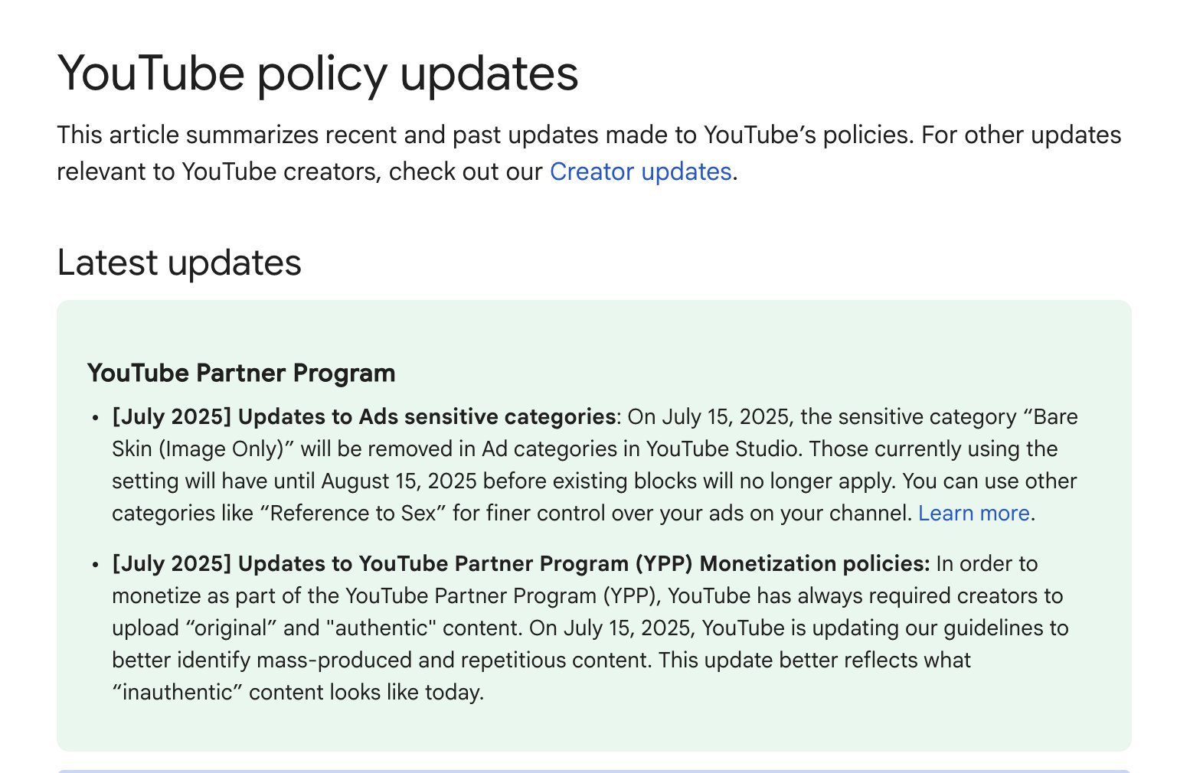Click empty green area above YouTube Partner Program heading
This screenshot has height=773, width=1190.
pos(593,329)
